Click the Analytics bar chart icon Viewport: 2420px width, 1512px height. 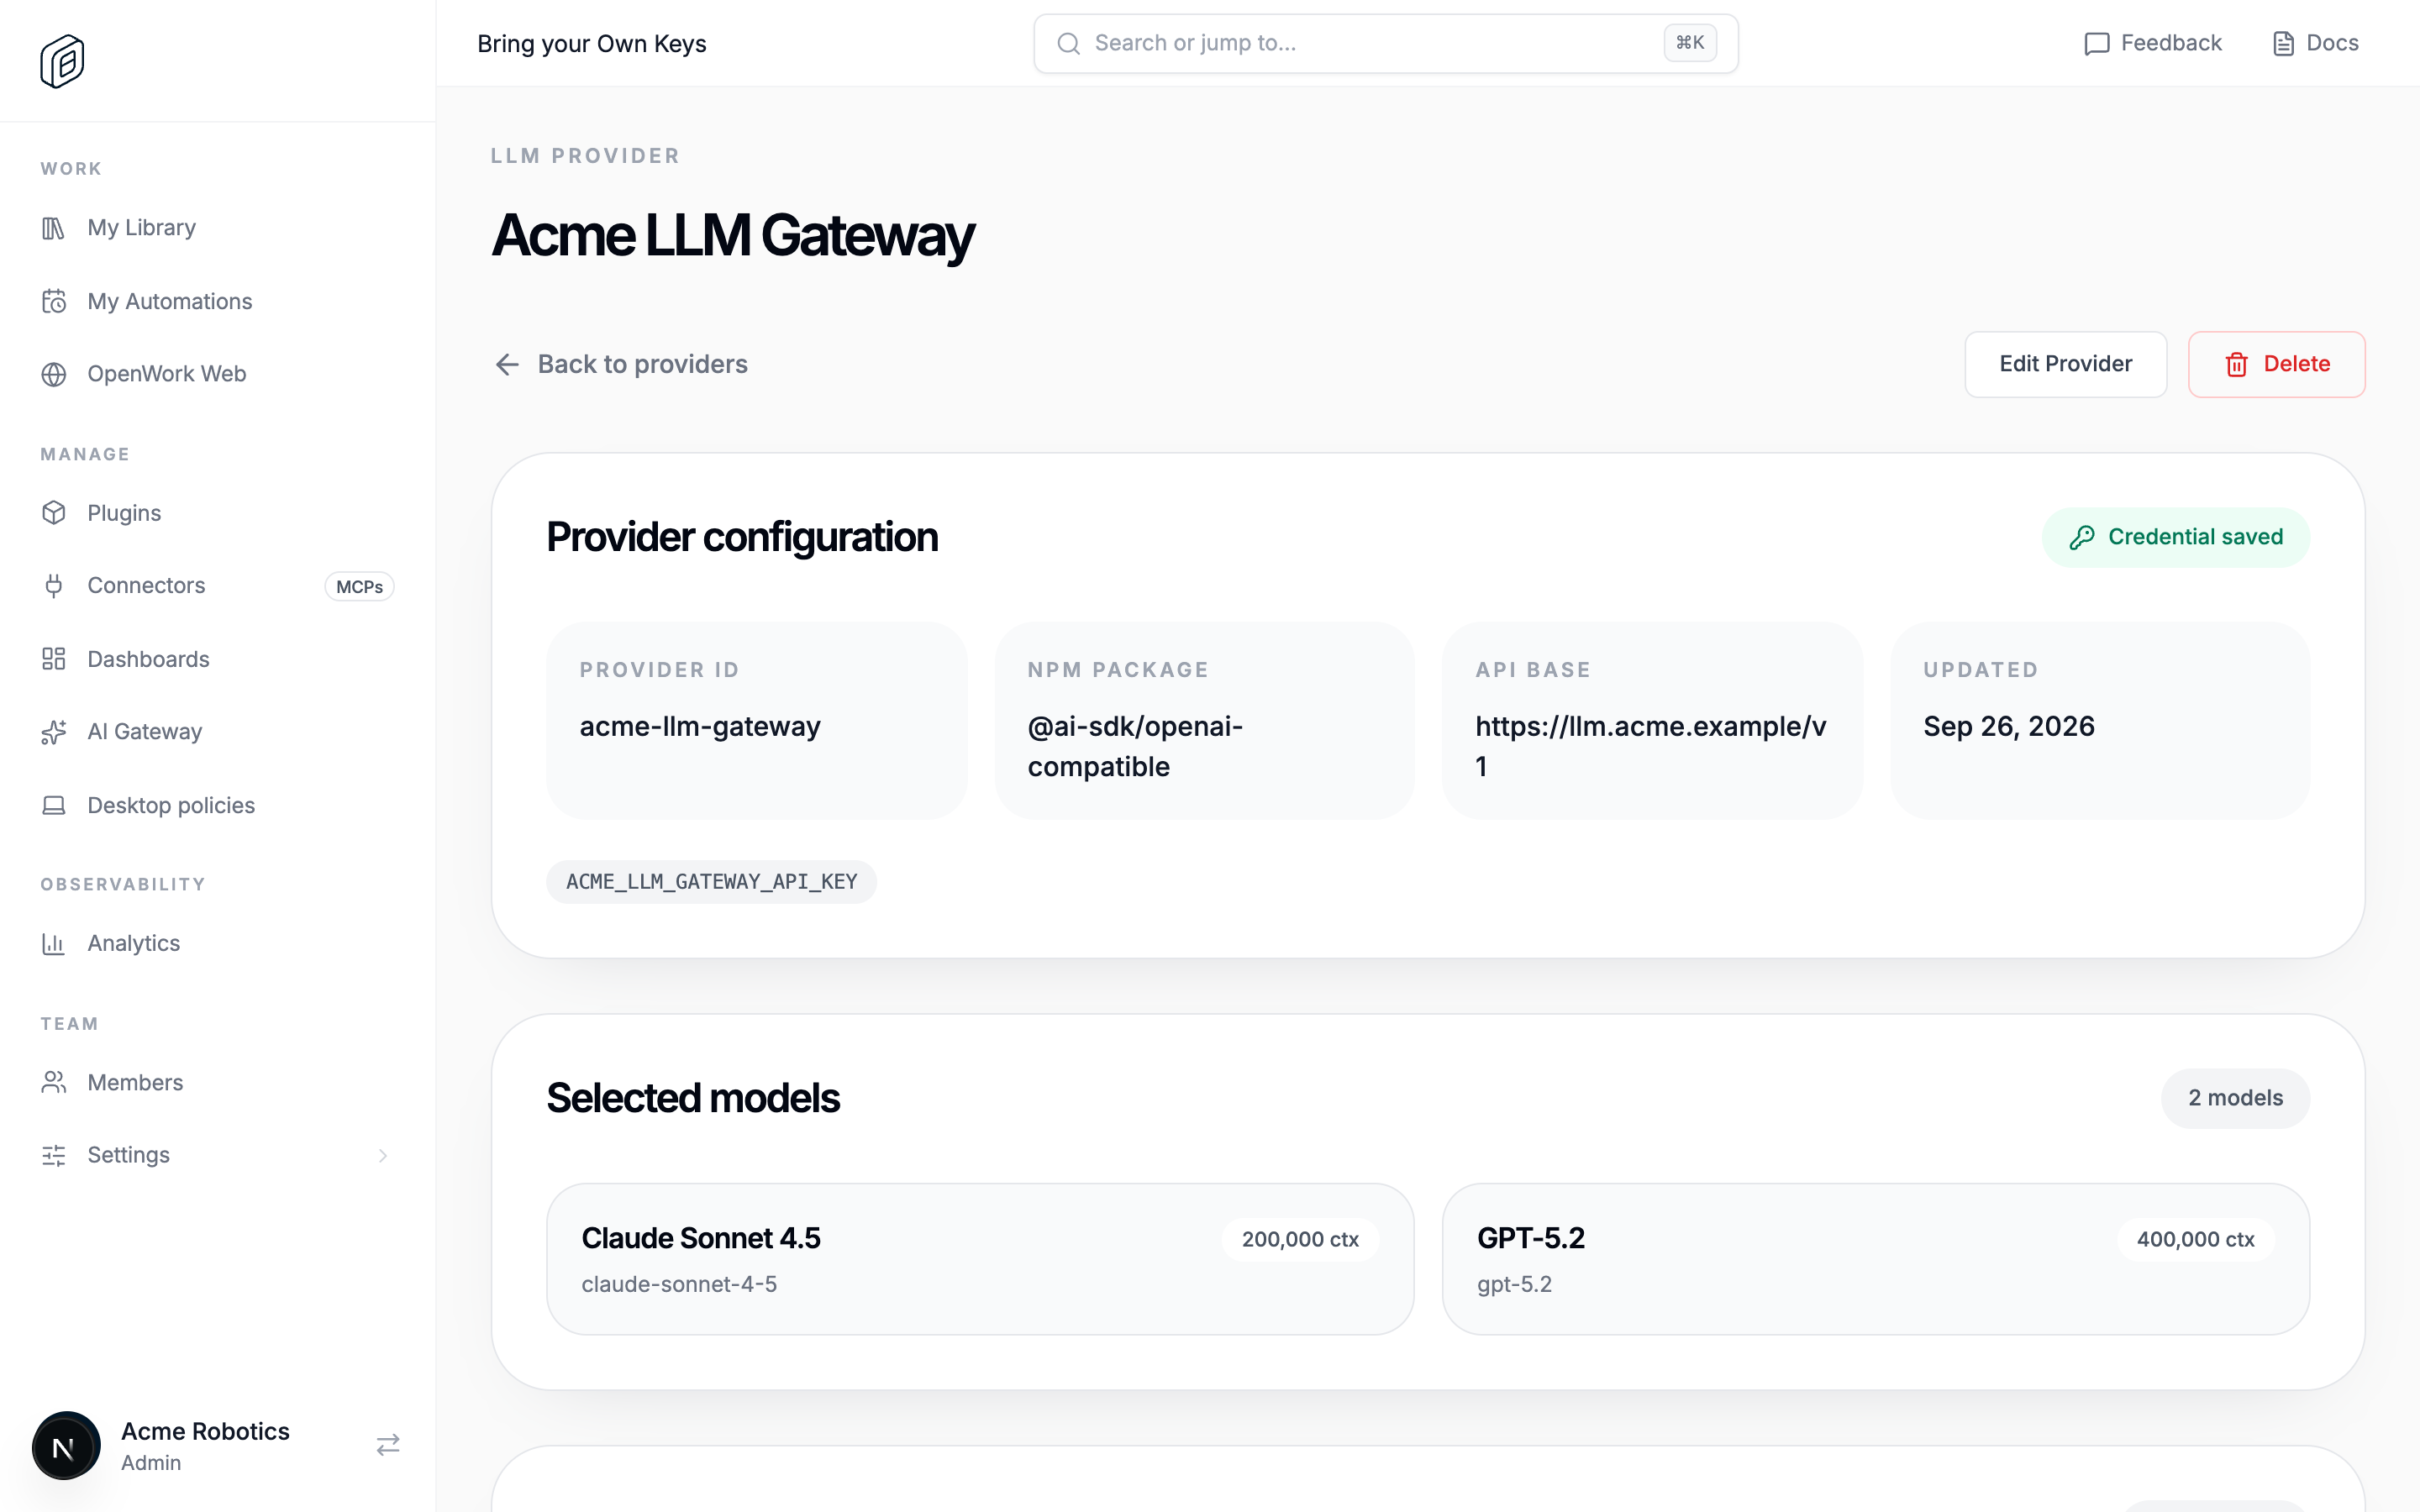click(x=54, y=943)
